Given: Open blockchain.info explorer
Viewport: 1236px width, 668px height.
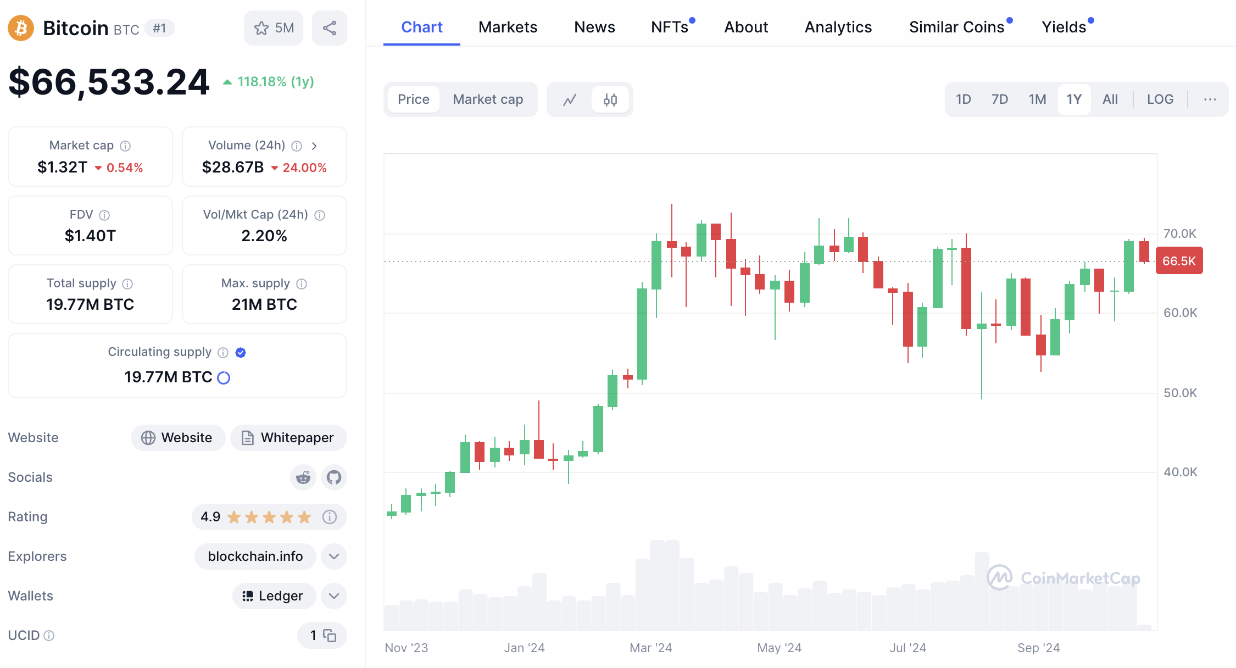Looking at the screenshot, I should point(255,556).
